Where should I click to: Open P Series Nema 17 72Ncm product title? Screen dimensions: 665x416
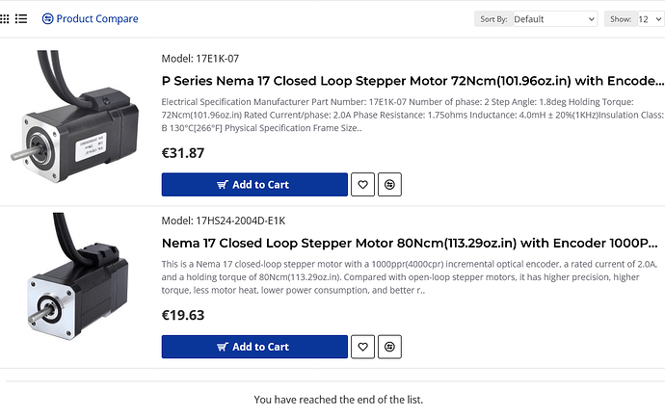[412, 81]
